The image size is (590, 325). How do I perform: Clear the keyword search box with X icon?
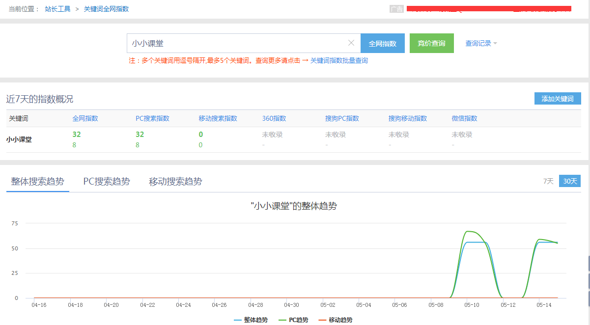(x=351, y=43)
